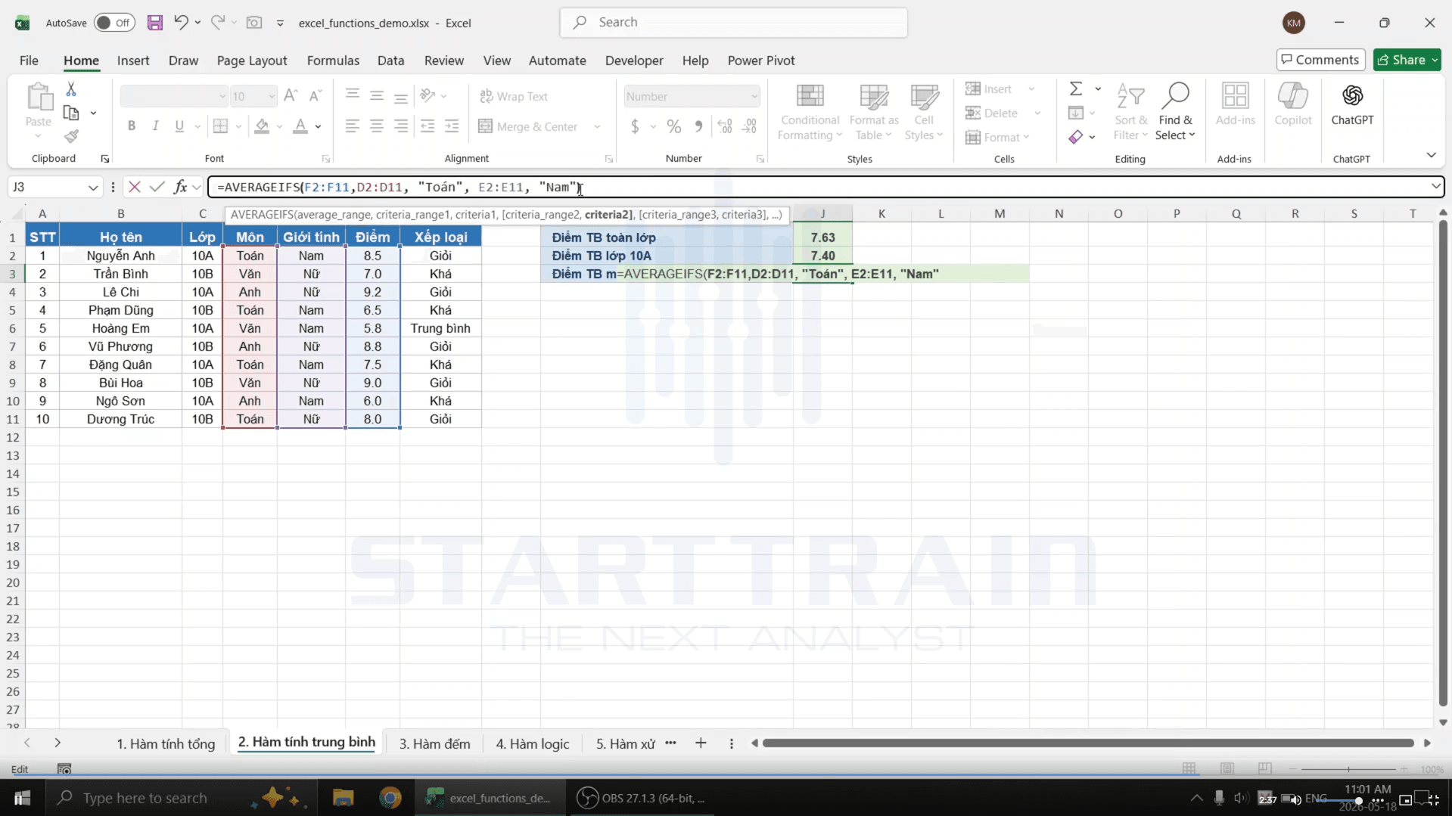Screen dimensions: 1452x816
Task: Open the Comments pane button
Action: click(1320, 60)
